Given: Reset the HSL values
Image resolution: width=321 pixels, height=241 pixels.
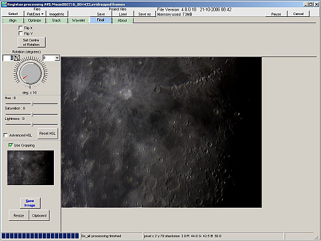Looking at the screenshot, I should pos(48,133).
